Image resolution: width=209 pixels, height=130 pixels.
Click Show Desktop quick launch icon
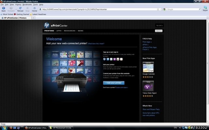click(x=14, y=128)
